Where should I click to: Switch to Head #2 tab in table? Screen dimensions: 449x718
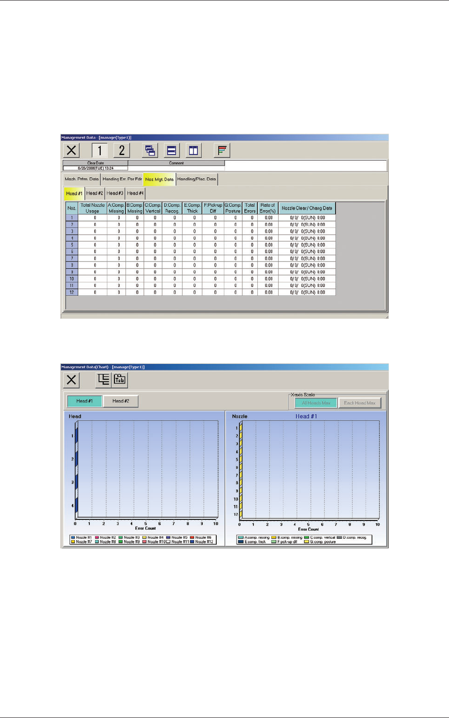tap(95, 193)
